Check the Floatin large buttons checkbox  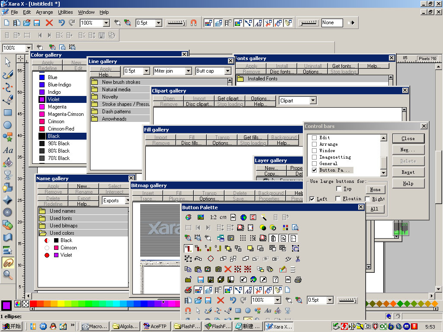pos(338,198)
